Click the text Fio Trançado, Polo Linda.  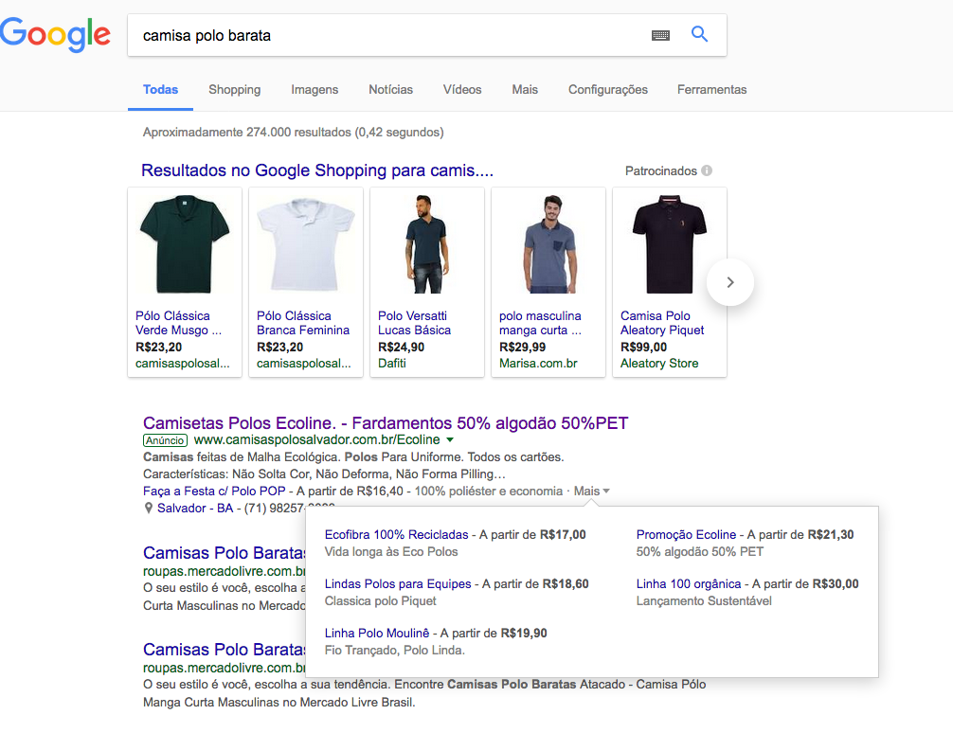coord(394,651)
